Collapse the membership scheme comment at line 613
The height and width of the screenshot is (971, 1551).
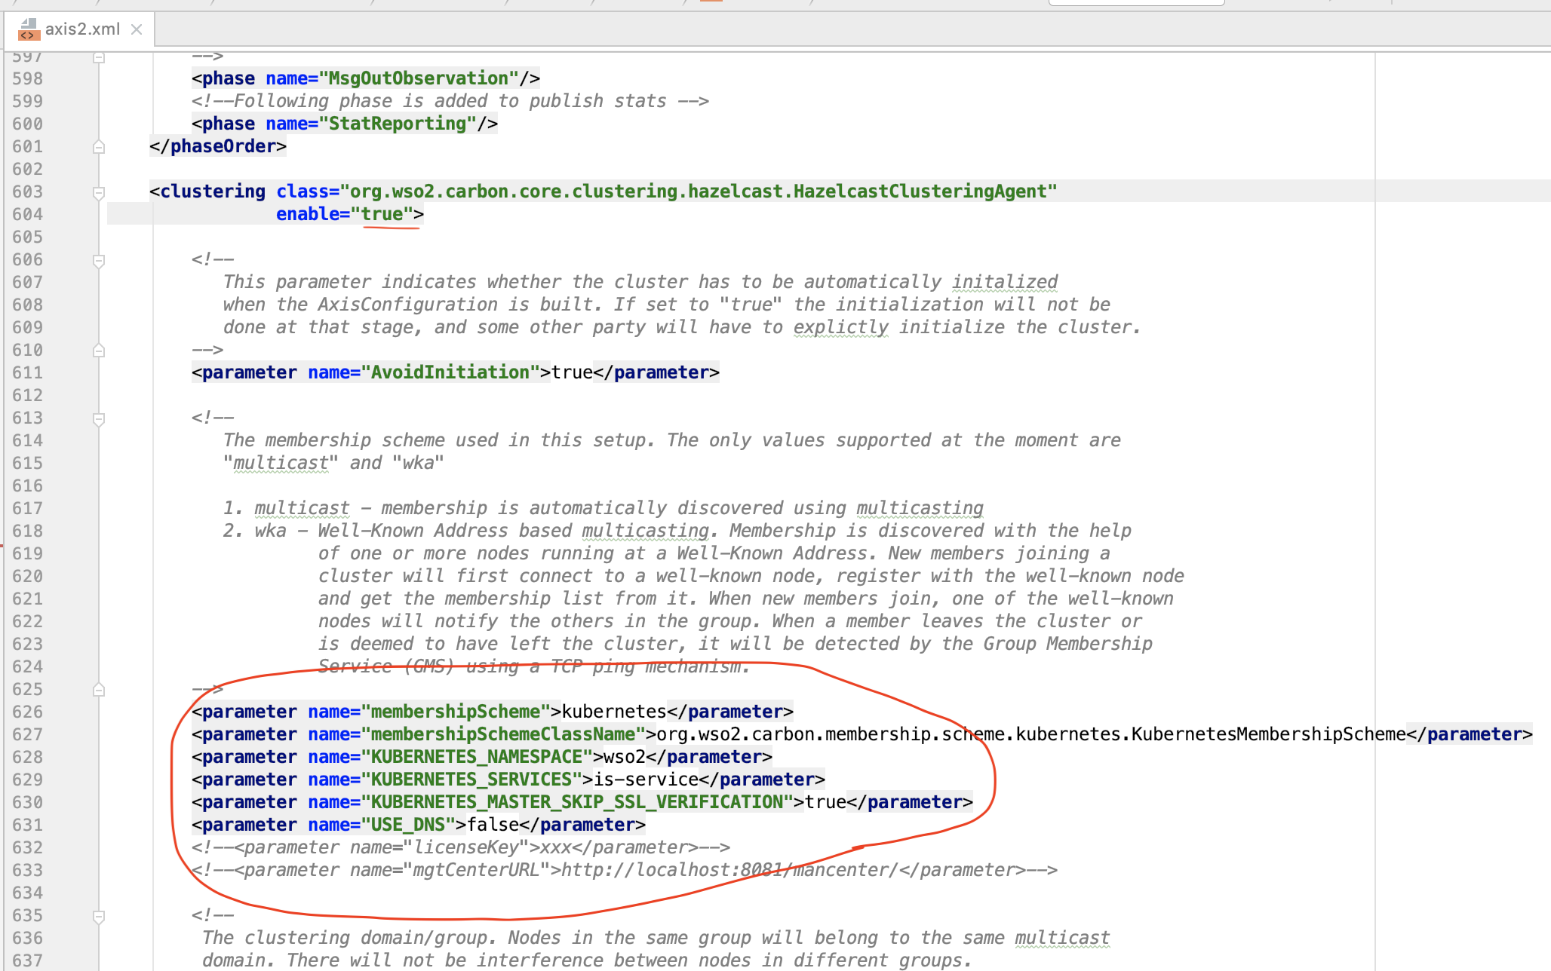pos(99,419)
